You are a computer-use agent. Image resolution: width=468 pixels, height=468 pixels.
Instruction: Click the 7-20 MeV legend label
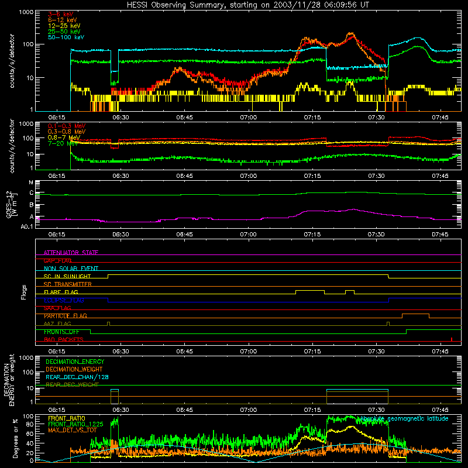click(63, 143)
